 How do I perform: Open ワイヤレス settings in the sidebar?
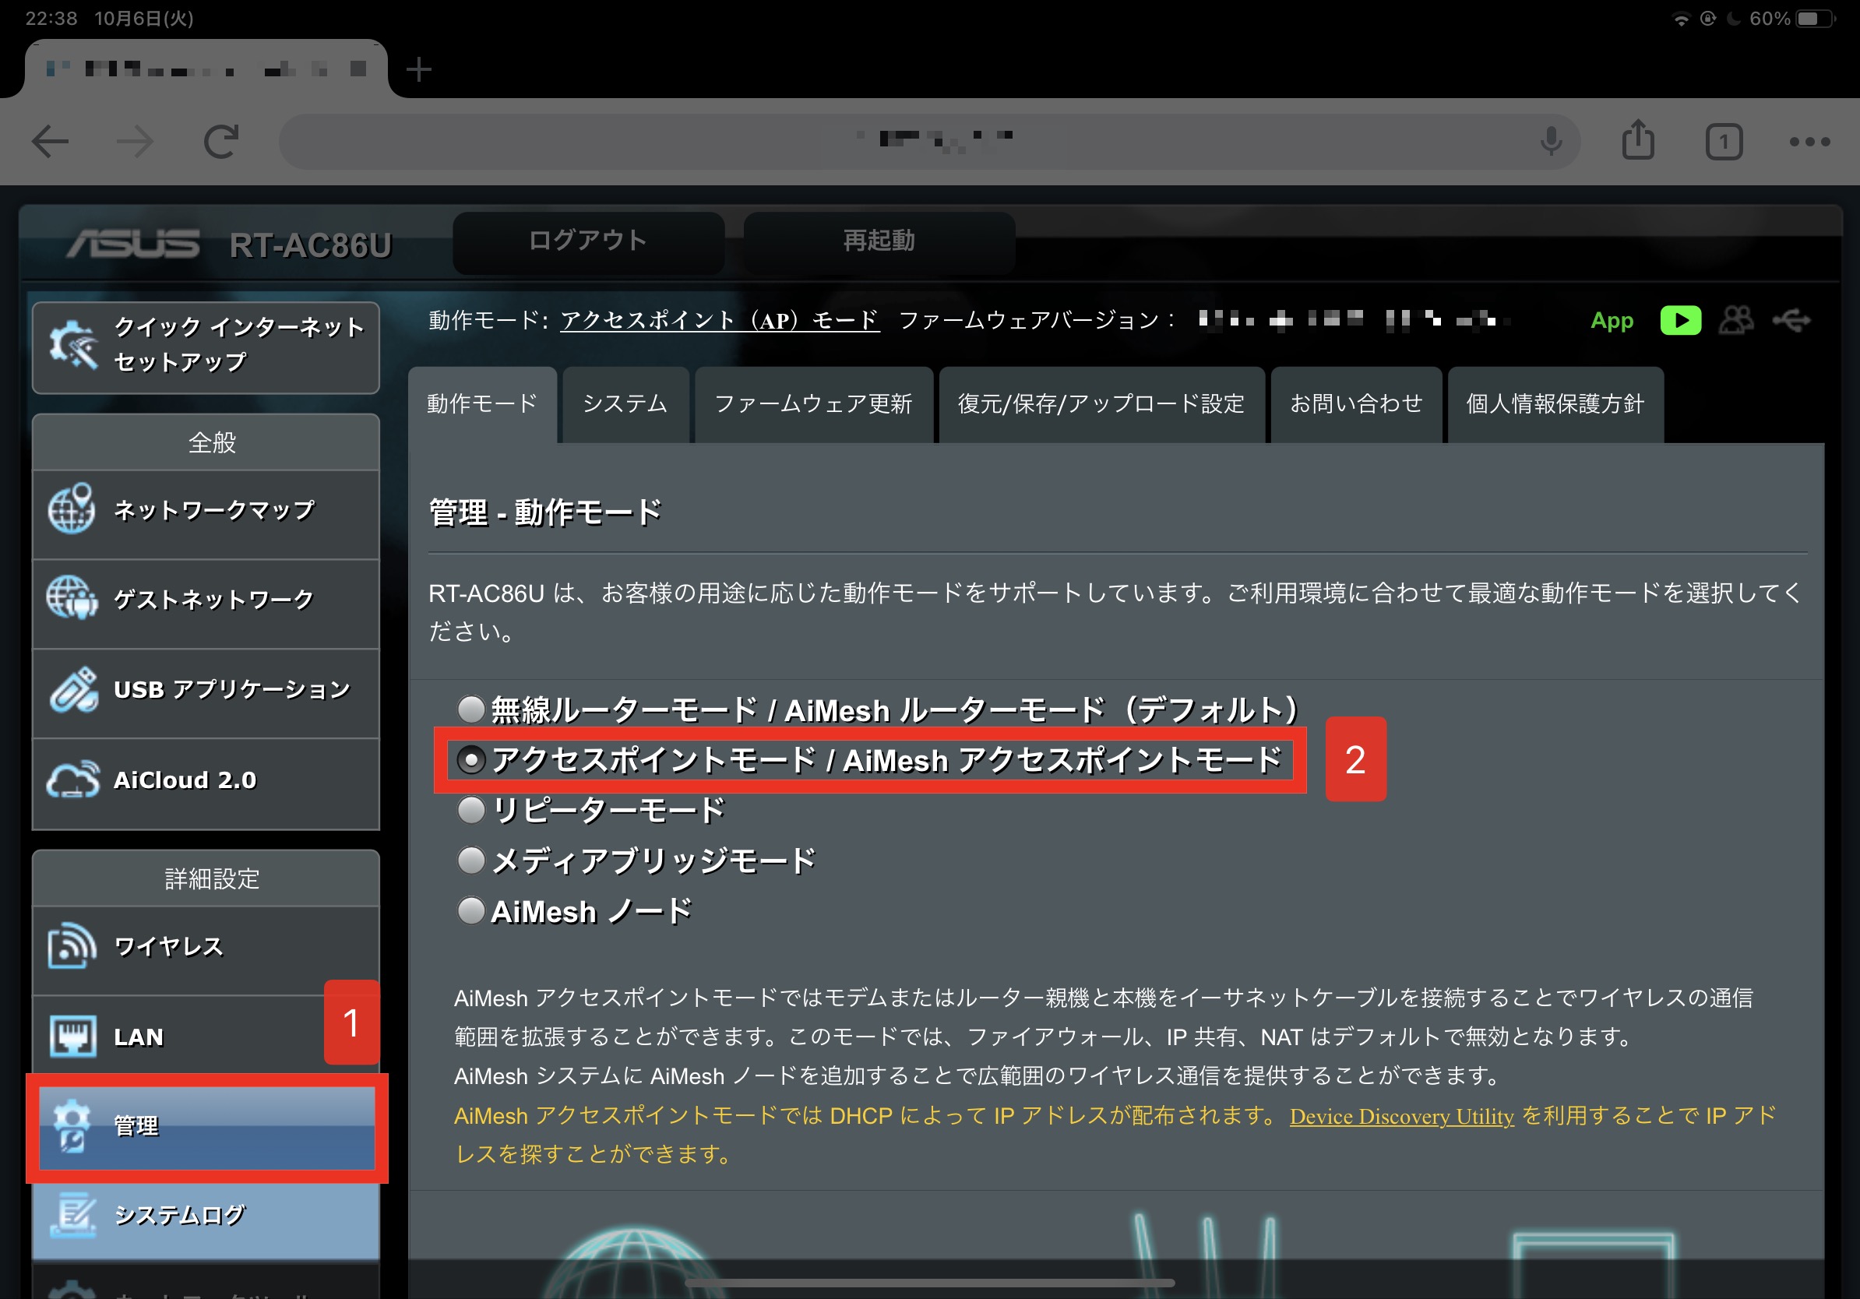click(206, 950)
